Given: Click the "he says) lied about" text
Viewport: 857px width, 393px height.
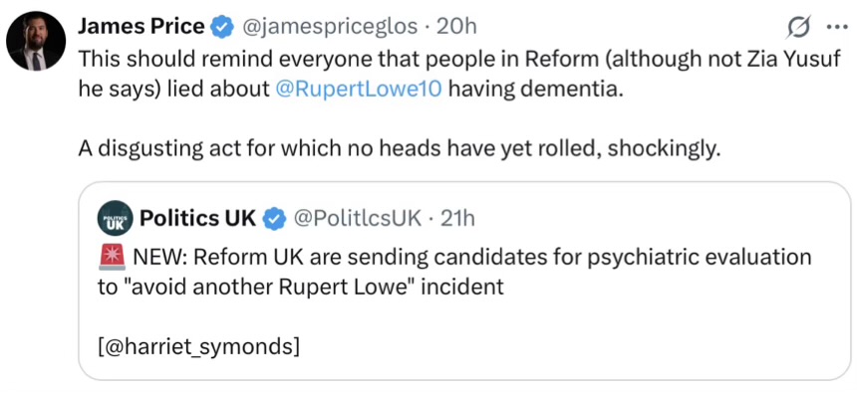Looking at the screenshot, I should pos(174,90).
